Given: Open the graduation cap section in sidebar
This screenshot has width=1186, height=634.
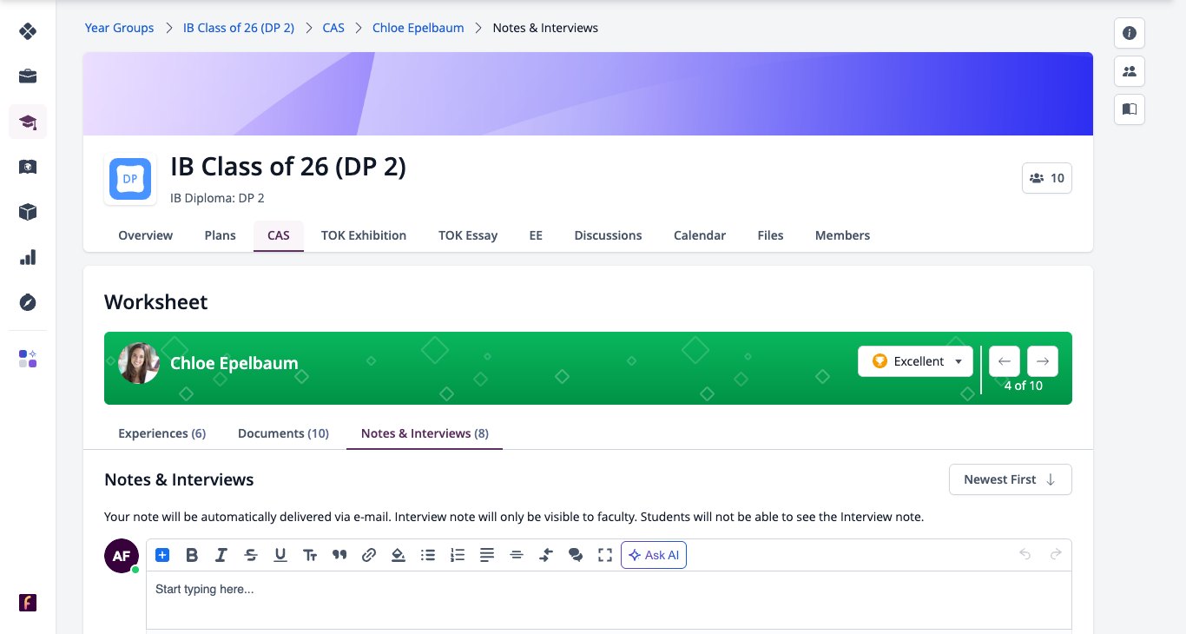Looking at the screenshot, I should 28,122.
